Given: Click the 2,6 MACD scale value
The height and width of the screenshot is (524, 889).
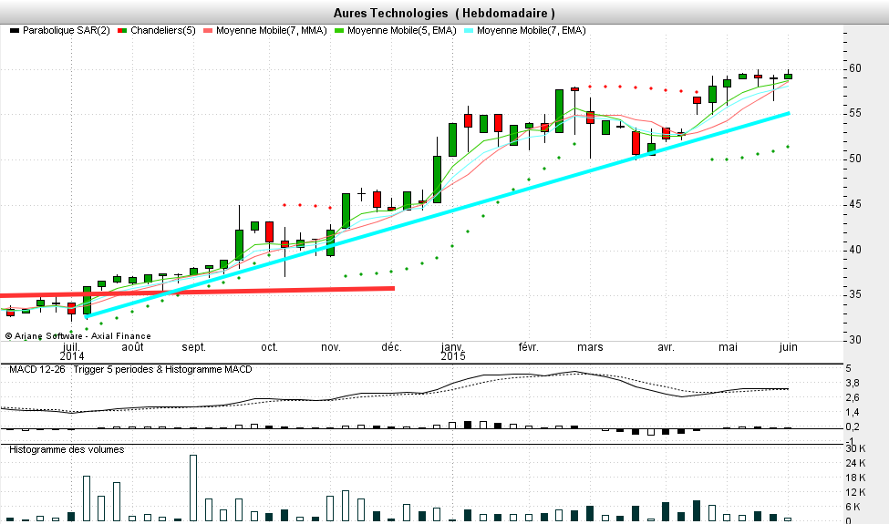Looking at the screenshot, I should click(853, 397).
